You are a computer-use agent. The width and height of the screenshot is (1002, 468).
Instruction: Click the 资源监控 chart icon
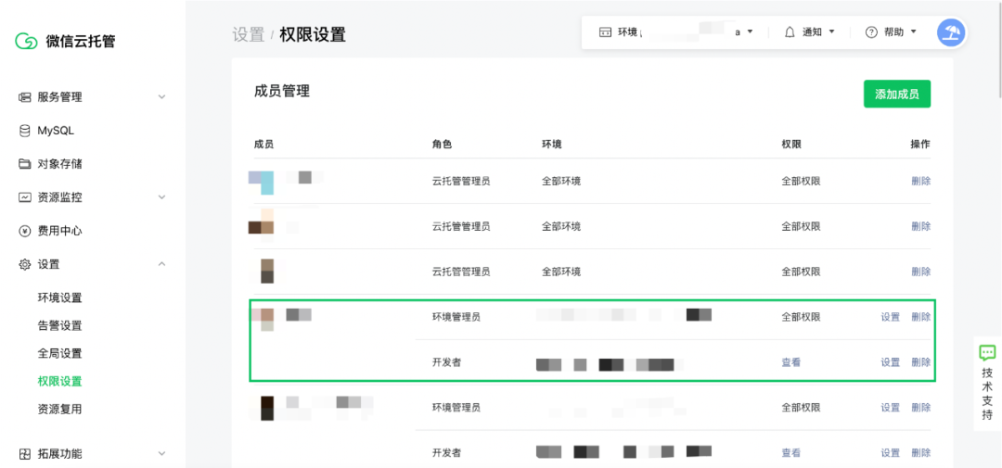tap(25, 197)
